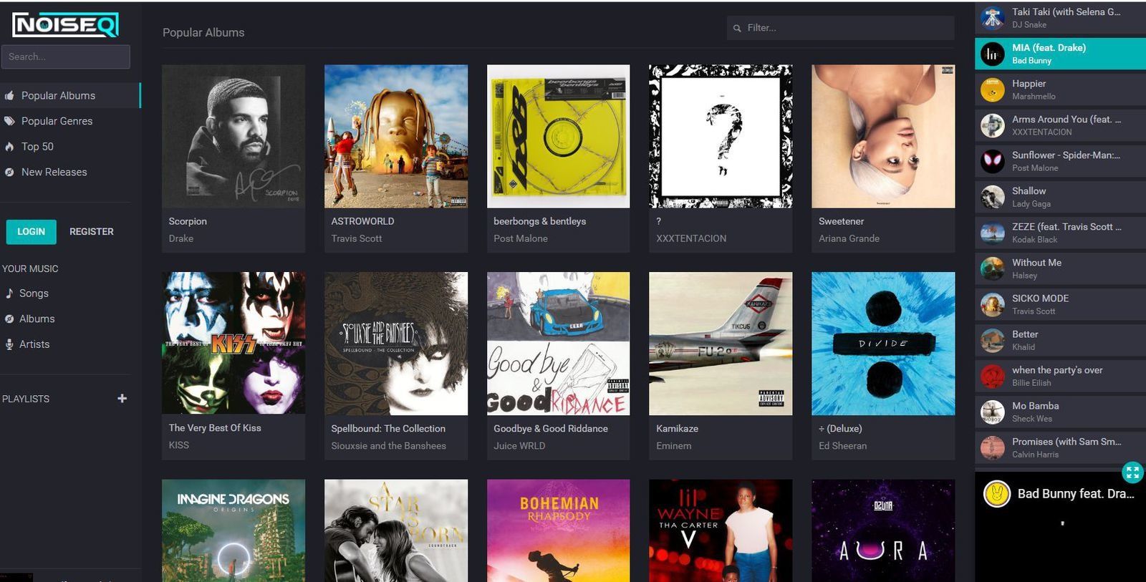Open the Sweetener album cover
Viewport: 1146px width, 582px height.
click(883, 136)
